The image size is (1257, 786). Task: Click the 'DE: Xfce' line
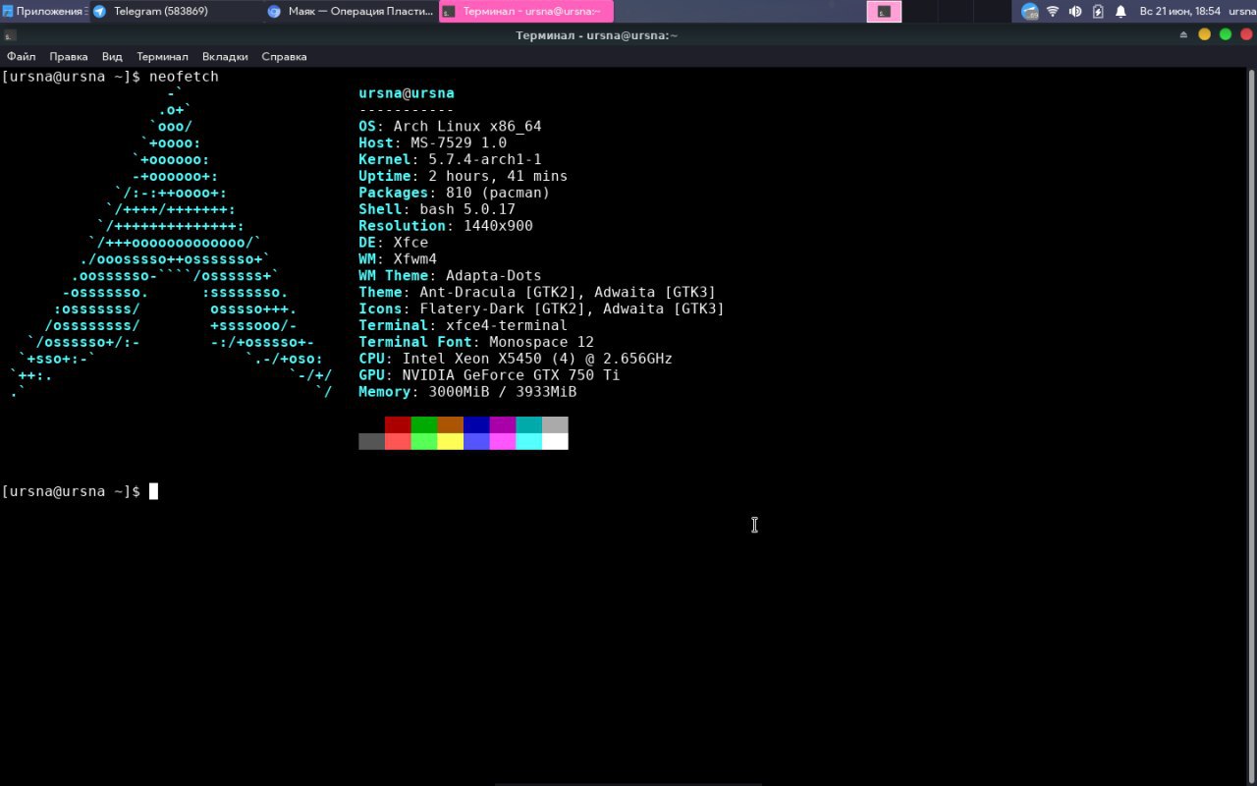[394, 243]
